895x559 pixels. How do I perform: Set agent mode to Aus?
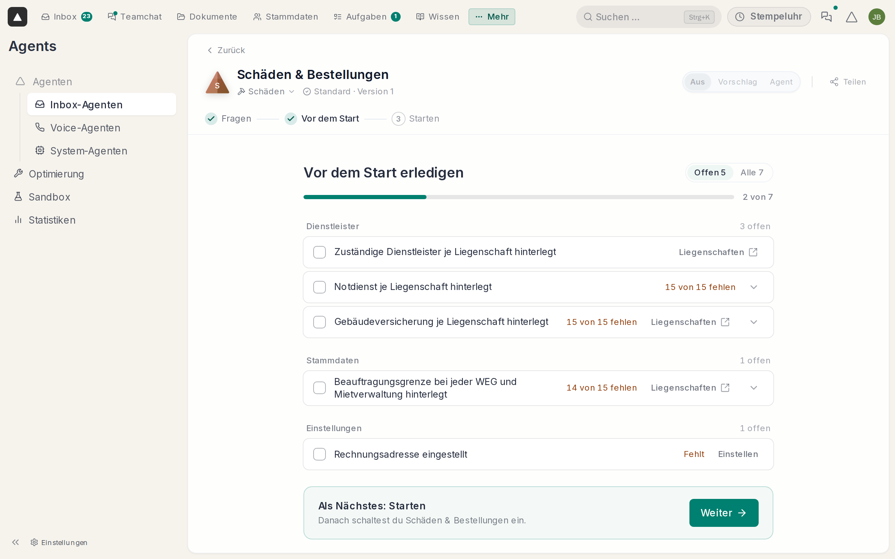[697, 82]
